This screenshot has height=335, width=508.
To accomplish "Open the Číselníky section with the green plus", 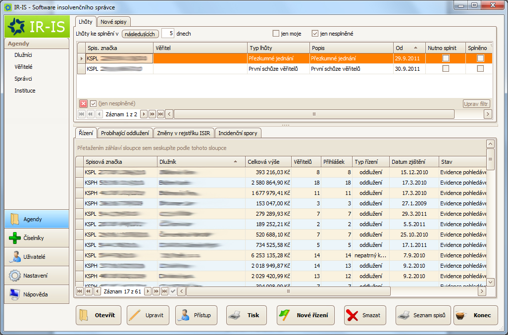I will pos(37,238).
